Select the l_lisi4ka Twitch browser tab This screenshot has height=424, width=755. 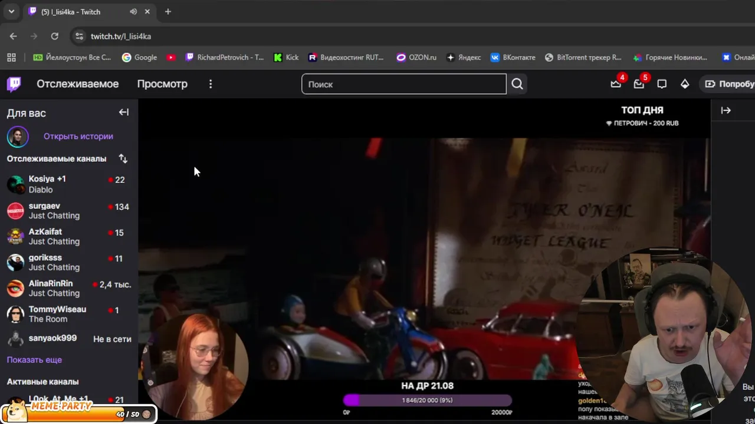pos(89,12)
